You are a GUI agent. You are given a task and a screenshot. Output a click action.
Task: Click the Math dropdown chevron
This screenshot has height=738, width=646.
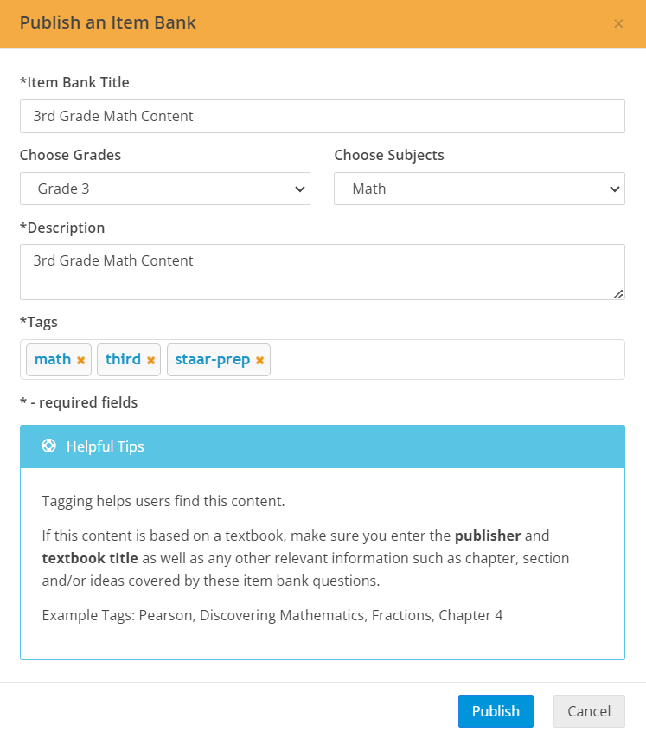[615, 189]
